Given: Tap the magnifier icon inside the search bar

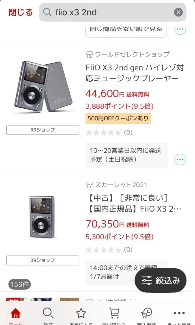Looking at the screenshot, I should tap(47, 12).
